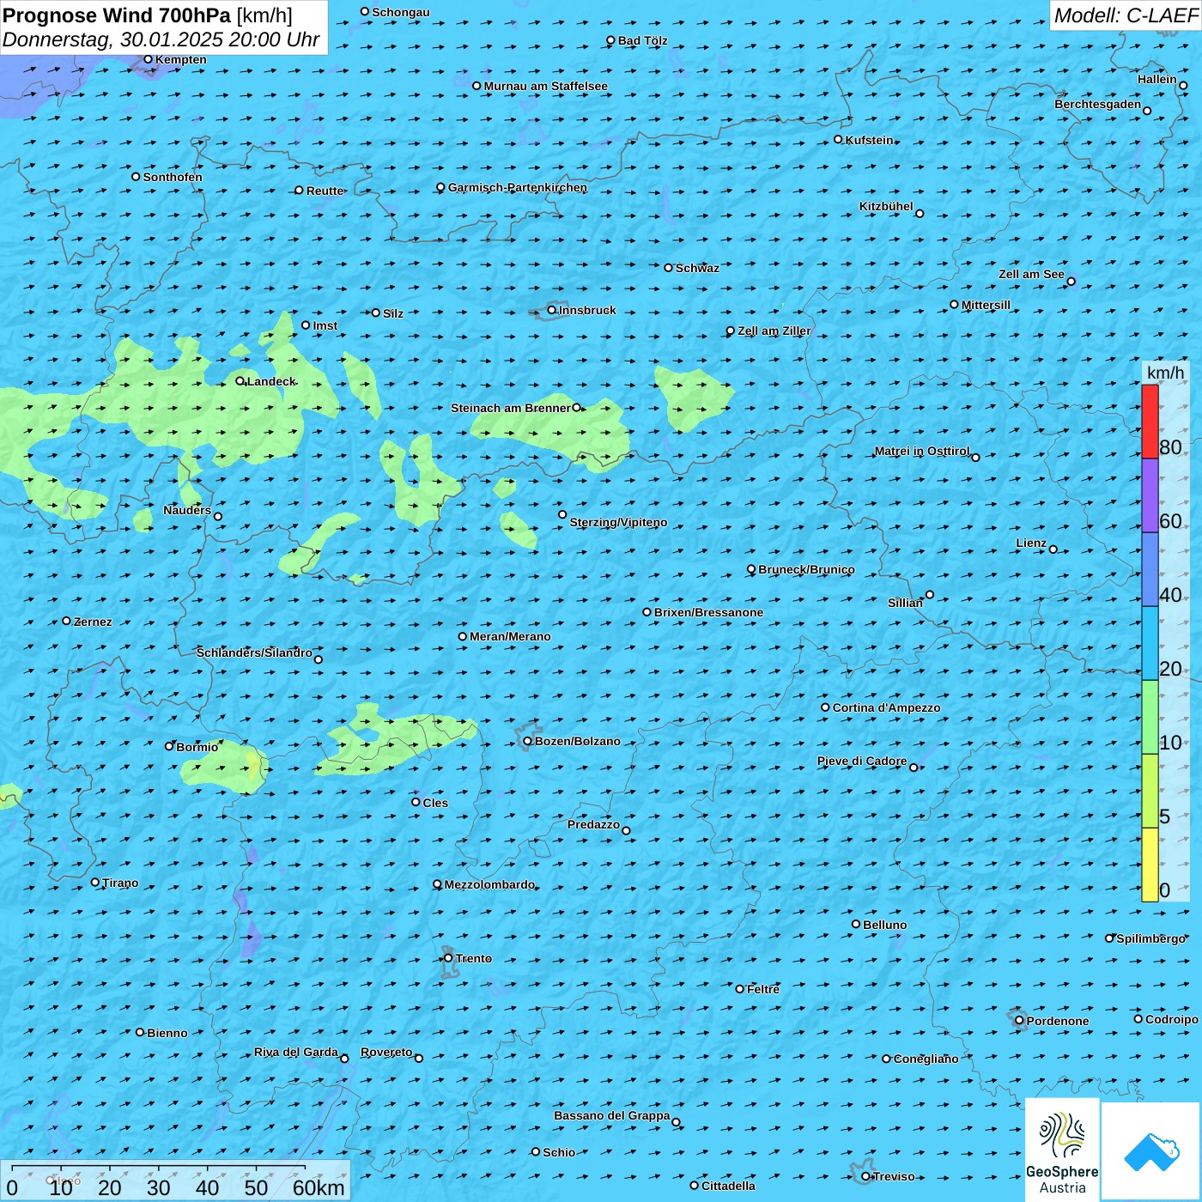
Task: Click the Sterzing/Vipiteno label
Action: (618, 522)
